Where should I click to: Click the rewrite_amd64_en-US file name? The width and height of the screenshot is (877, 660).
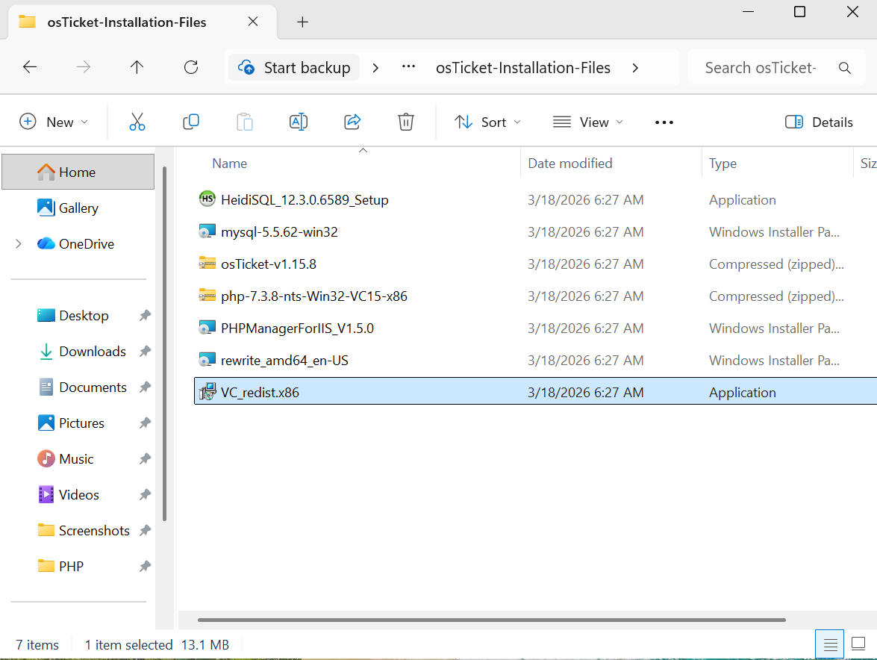tap(284, 360)
